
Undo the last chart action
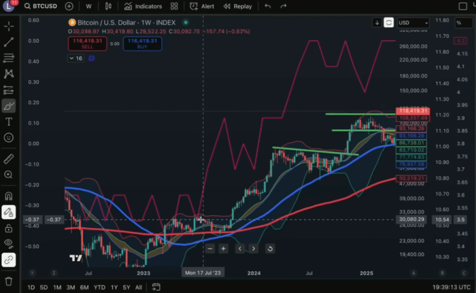click(268, 6)
